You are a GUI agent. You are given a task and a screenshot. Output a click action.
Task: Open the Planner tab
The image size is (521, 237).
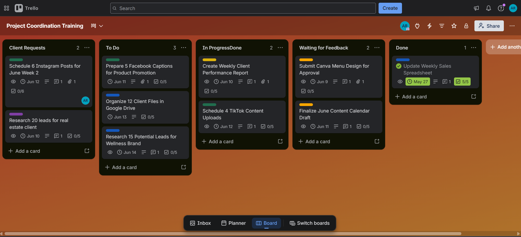coord(234,223)
